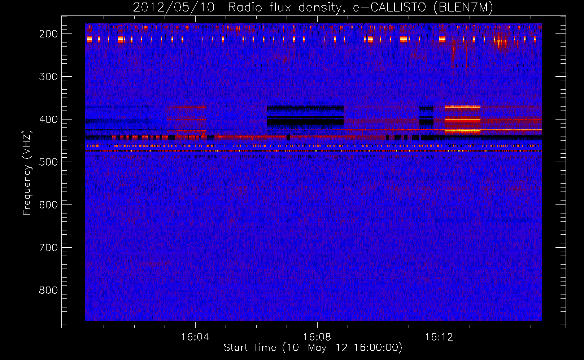Image resolution: width=584 pixels, height=360 pixels.
Task: Click the '300' frequency axis label
Action: [48, 77]
